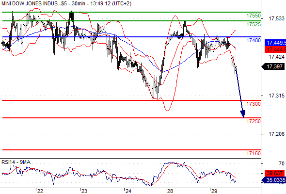
Task: Click the 70 level on RSI axis
Action: pos(282,163)
